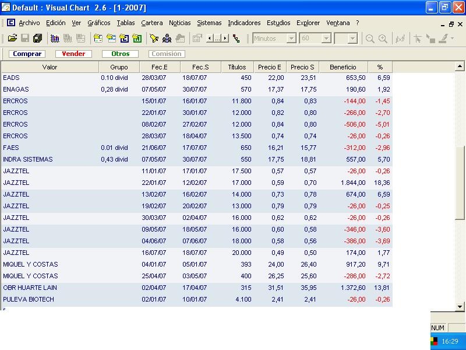Click the save all stacked-disks icon
The width and height of the screenshot is (466, 350).
pos(38,38)
